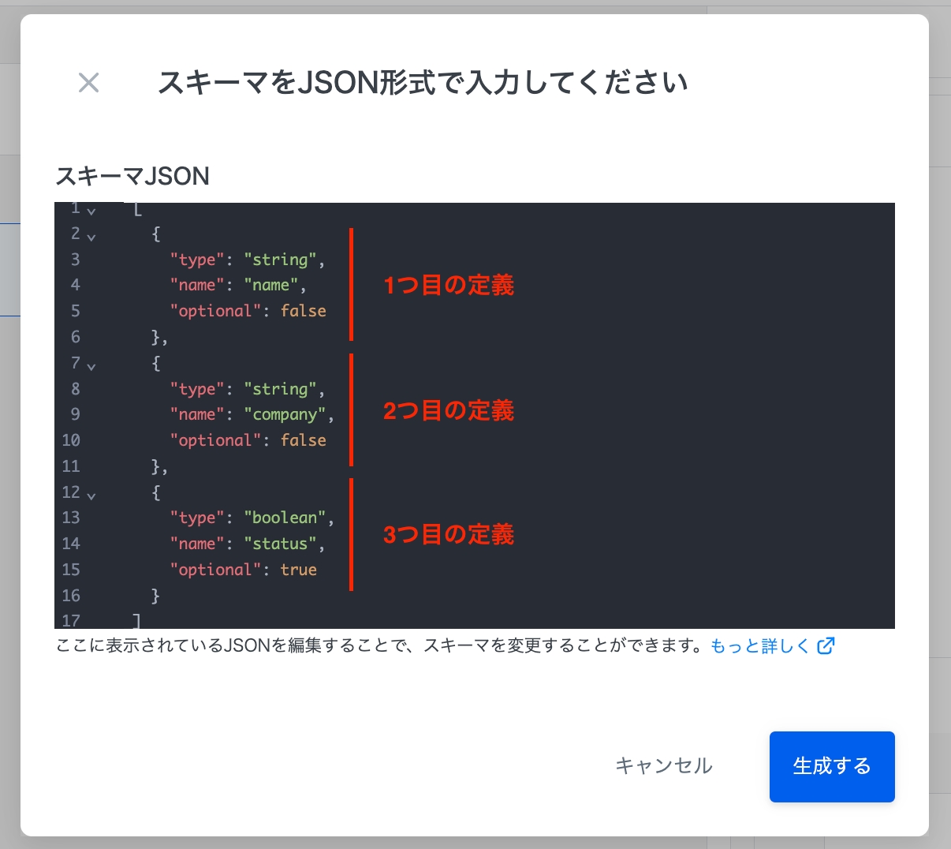The height and width of the screenshot is (849, 951).
Task: Select line number 10 in the gutter
Action: tap(71, 440)
